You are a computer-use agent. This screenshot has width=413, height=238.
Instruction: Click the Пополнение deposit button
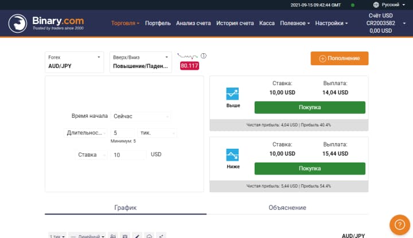point(339,58)
